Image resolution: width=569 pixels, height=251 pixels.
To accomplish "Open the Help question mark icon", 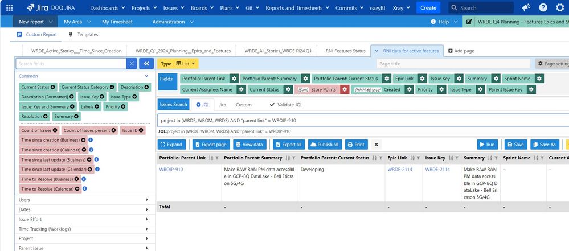I will point(543,7).
